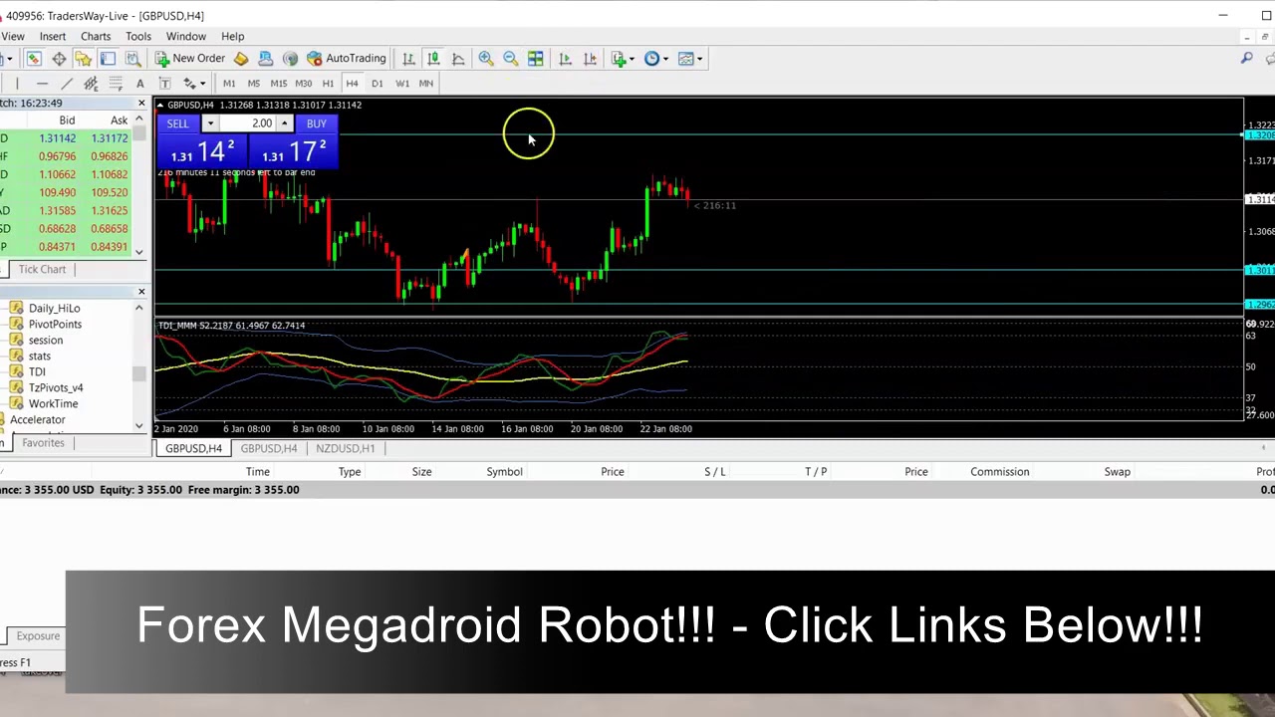
Task: Click Navigator scrollbar up arrow
Action: pyautogui.click(x=139, y=308)
